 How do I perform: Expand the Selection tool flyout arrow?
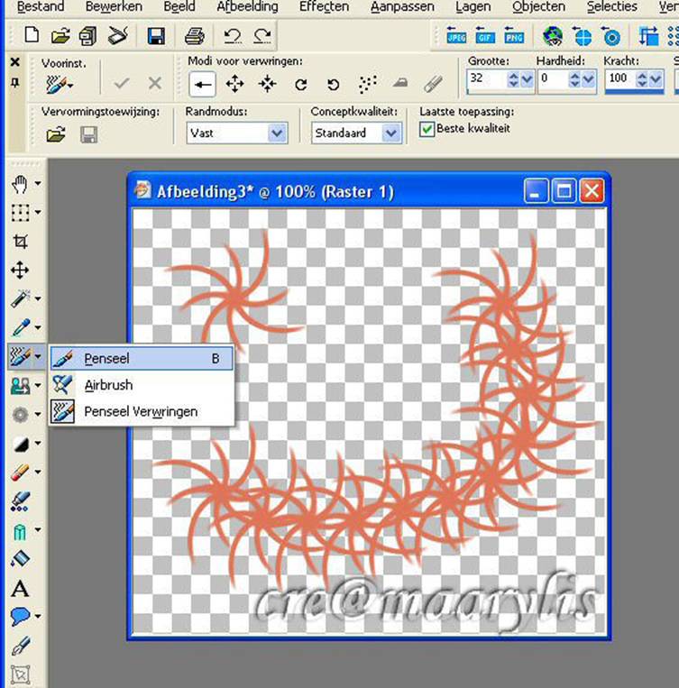coord(38,213)
